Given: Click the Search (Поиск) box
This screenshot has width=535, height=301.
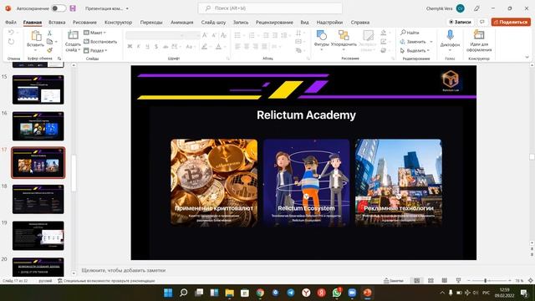Looking at the screenshot, I should tap(270, 8).
